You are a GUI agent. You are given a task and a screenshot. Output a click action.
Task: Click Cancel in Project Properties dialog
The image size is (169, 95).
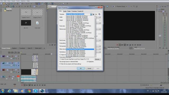tap(89, 68)
